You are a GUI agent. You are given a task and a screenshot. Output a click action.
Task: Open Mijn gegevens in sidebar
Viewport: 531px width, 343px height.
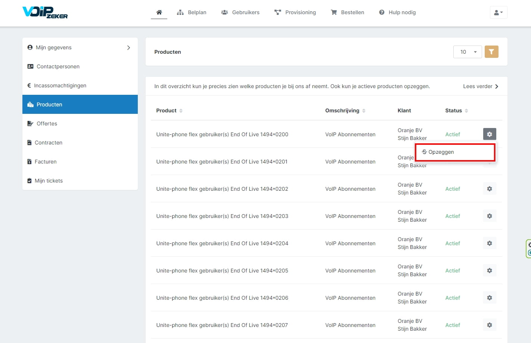coord(80,47)
